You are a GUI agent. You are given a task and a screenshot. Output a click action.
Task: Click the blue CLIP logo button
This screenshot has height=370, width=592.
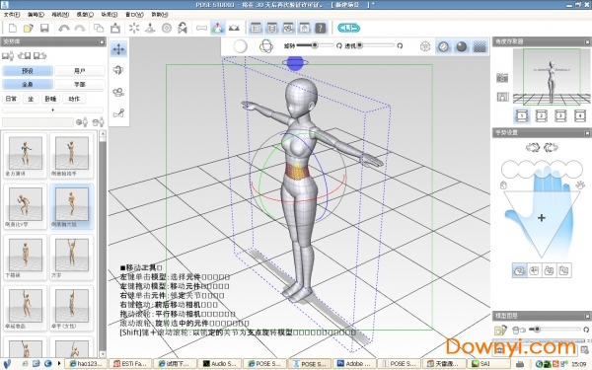pos(348,28)
